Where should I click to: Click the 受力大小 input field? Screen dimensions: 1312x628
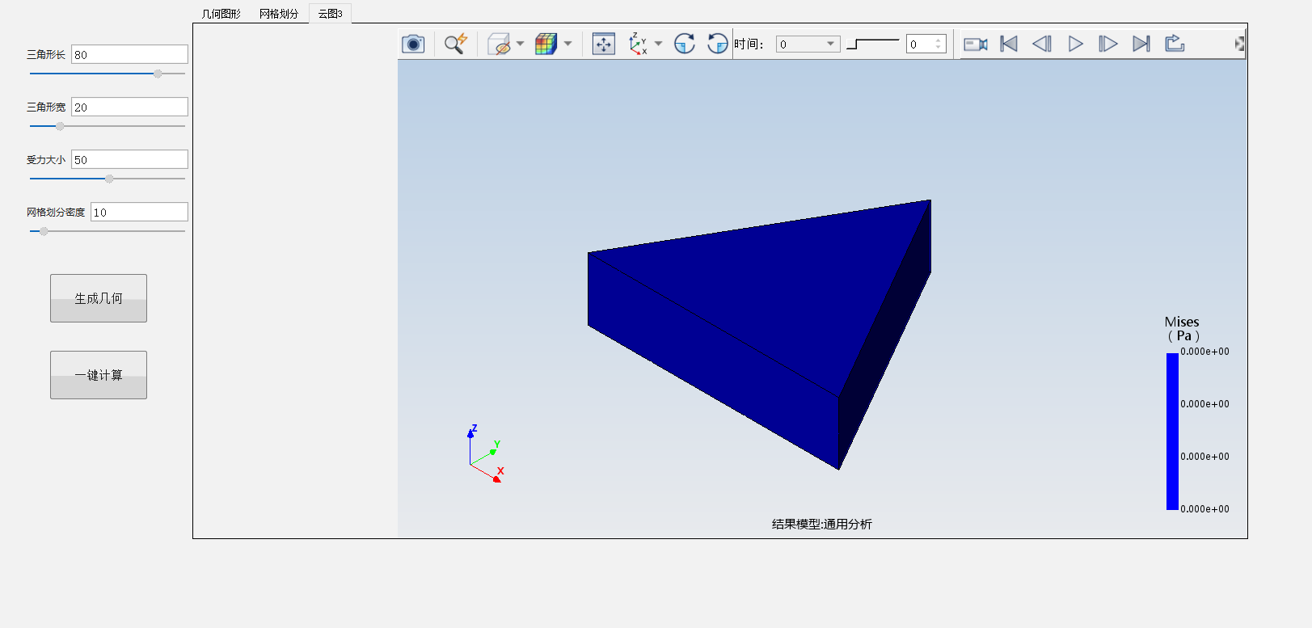129,159
